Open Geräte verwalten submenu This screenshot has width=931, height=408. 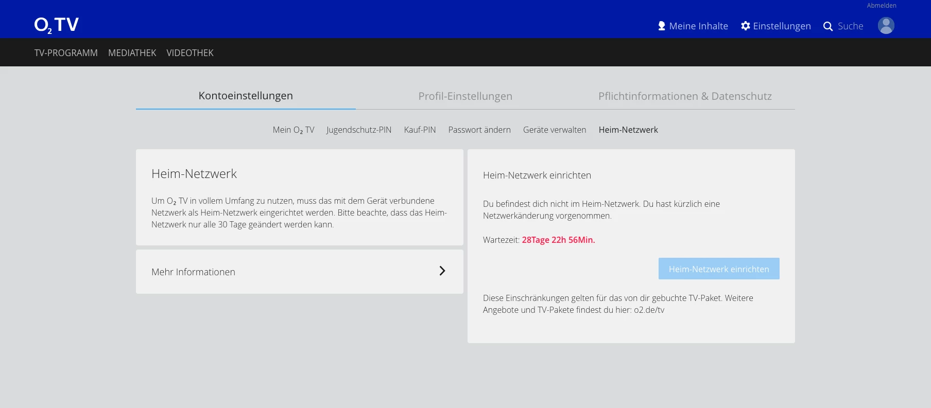pyautogui.click(x=555, y=130)
